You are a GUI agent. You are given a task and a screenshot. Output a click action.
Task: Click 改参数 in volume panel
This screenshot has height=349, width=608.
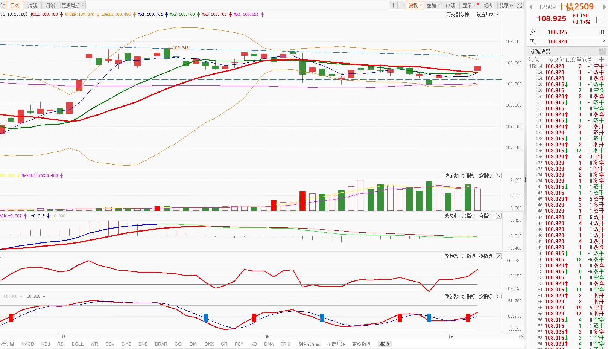pyautogui.click(x=451, y=175)
